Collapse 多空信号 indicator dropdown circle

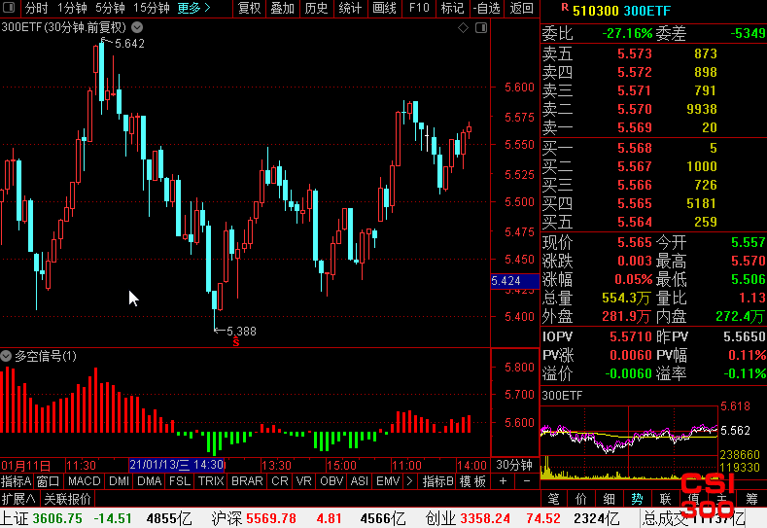pos(6,356)
